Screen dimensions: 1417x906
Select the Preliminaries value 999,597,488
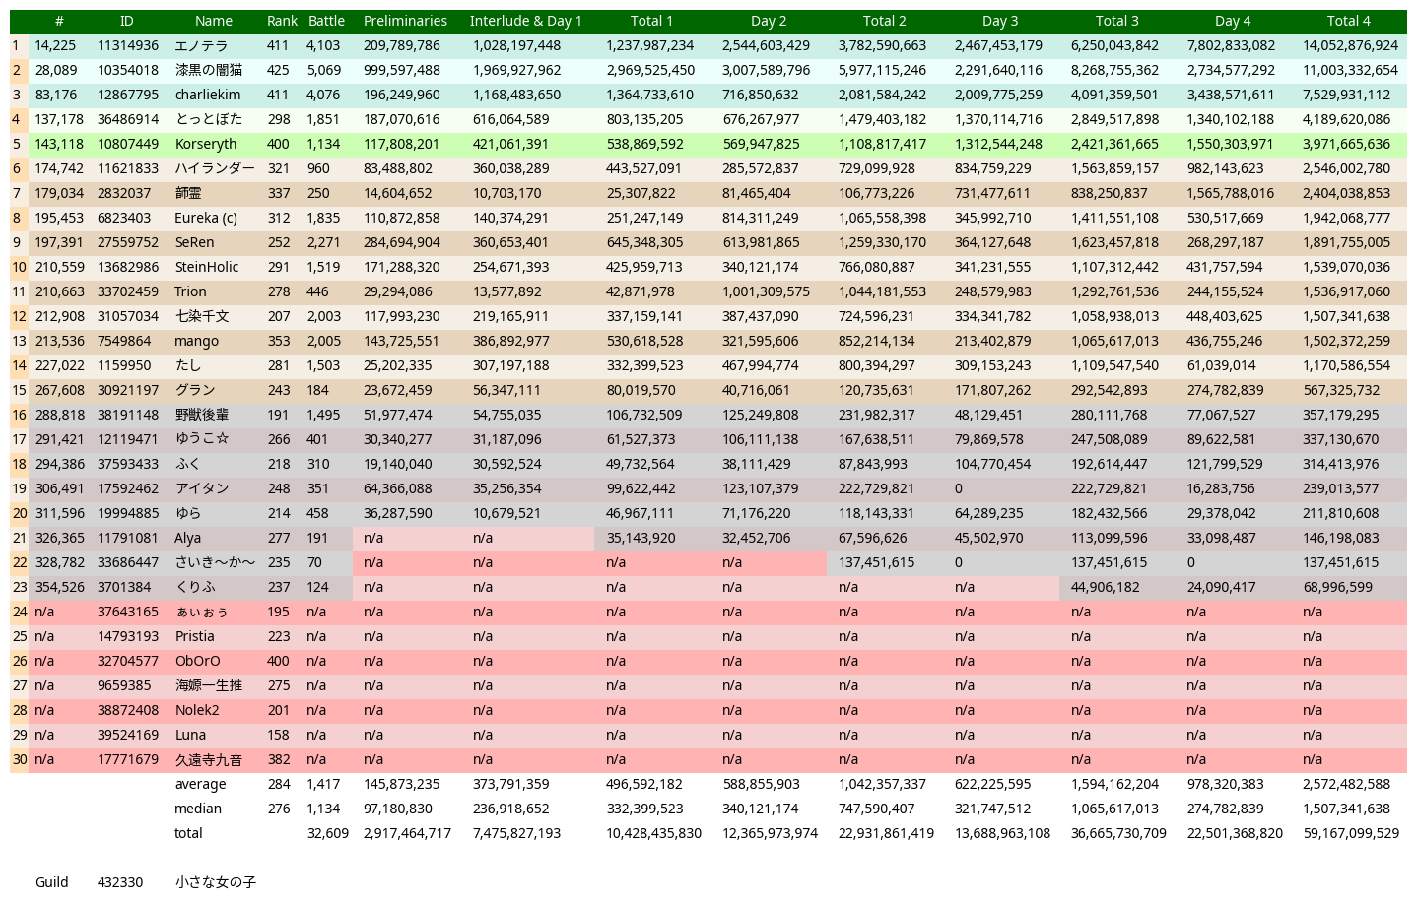point(402,70)
